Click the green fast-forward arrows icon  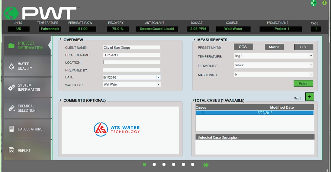pyautogui.click(x=206, y=165)
